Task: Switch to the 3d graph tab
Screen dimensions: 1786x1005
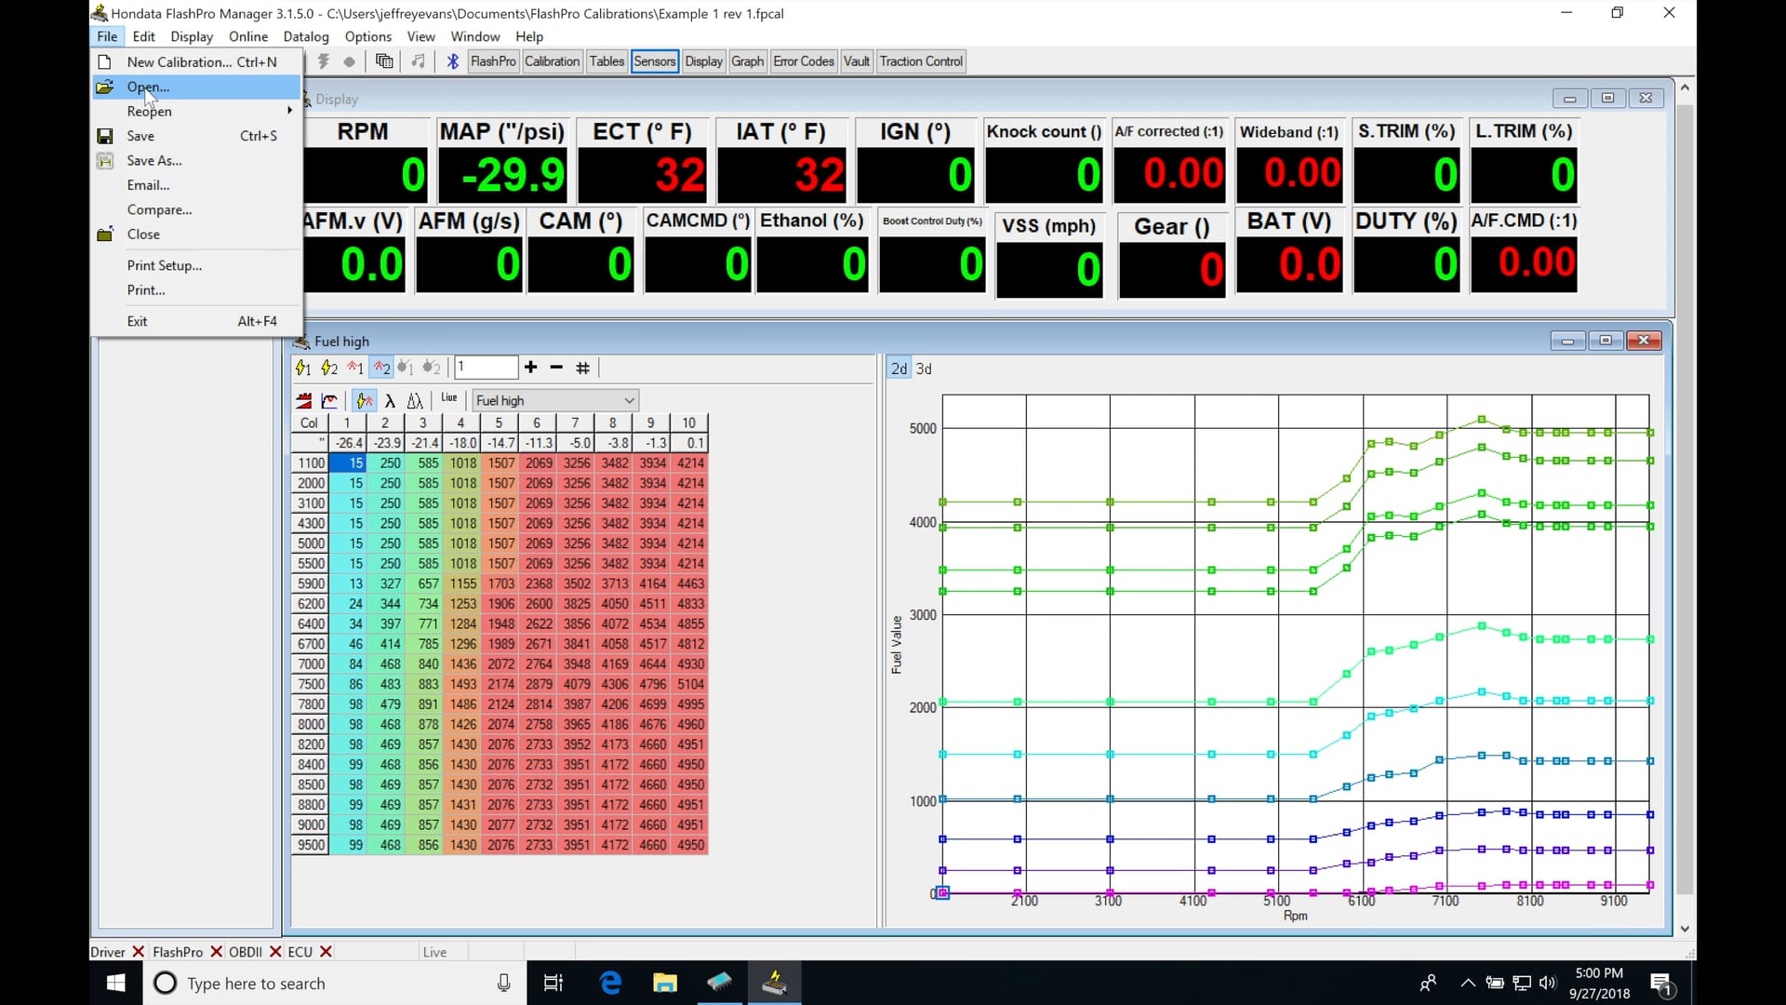Action: 923,368
